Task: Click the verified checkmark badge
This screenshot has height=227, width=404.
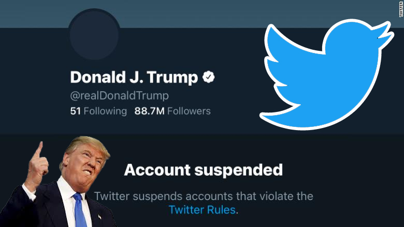Action: 208,78
